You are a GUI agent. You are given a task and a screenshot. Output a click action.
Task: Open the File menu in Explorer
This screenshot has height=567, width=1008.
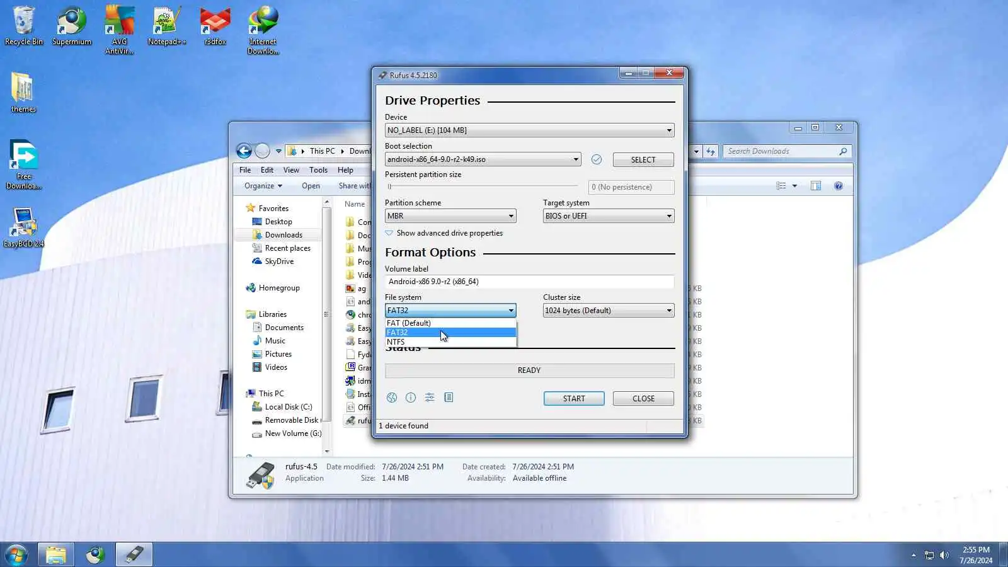click(x=245, y=170)
